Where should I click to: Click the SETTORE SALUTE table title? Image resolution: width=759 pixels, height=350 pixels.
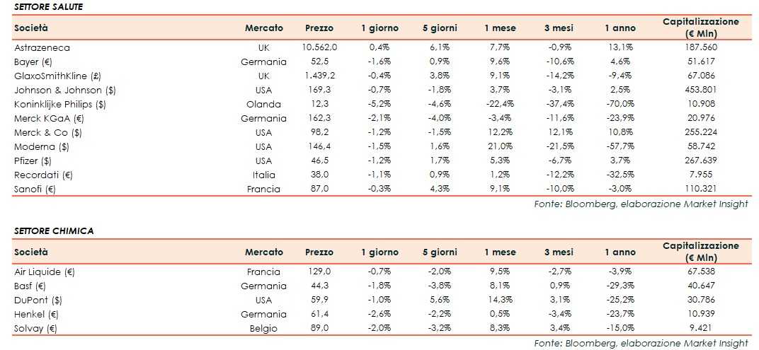point(49,6)
